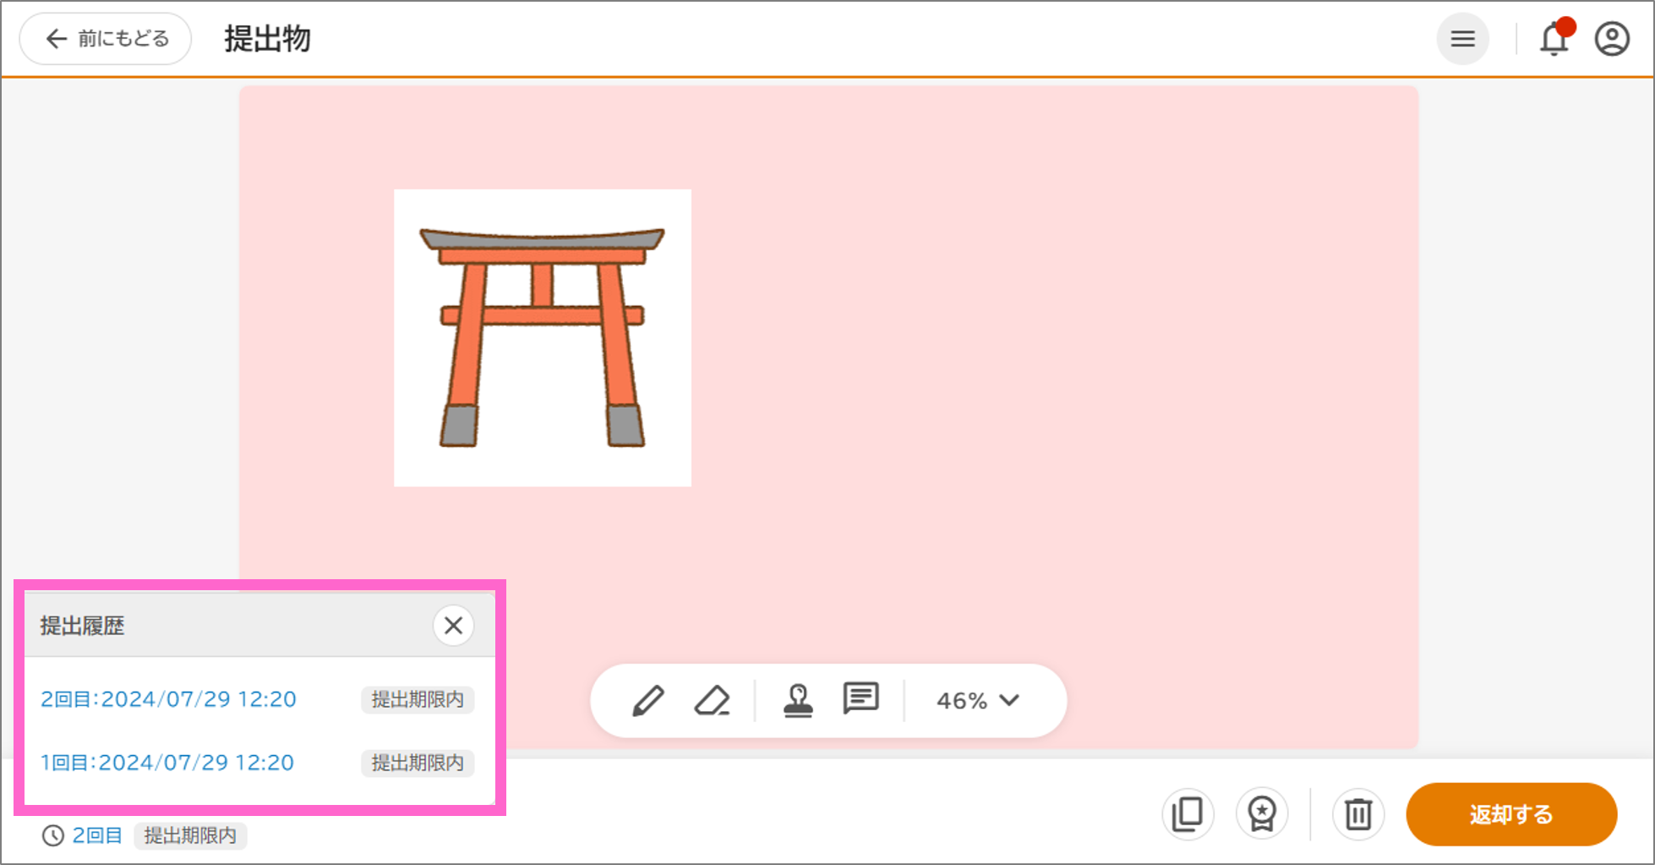Open the stamp tool
Image resolution: width=1655 pixels, height=865 pixels.
click(x=798, y=699)
